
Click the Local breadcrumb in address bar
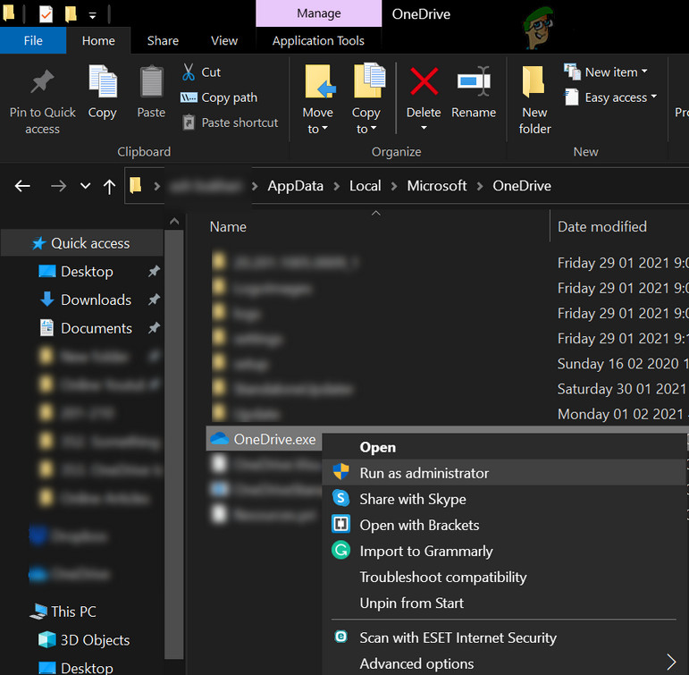[x=365, y=186]
